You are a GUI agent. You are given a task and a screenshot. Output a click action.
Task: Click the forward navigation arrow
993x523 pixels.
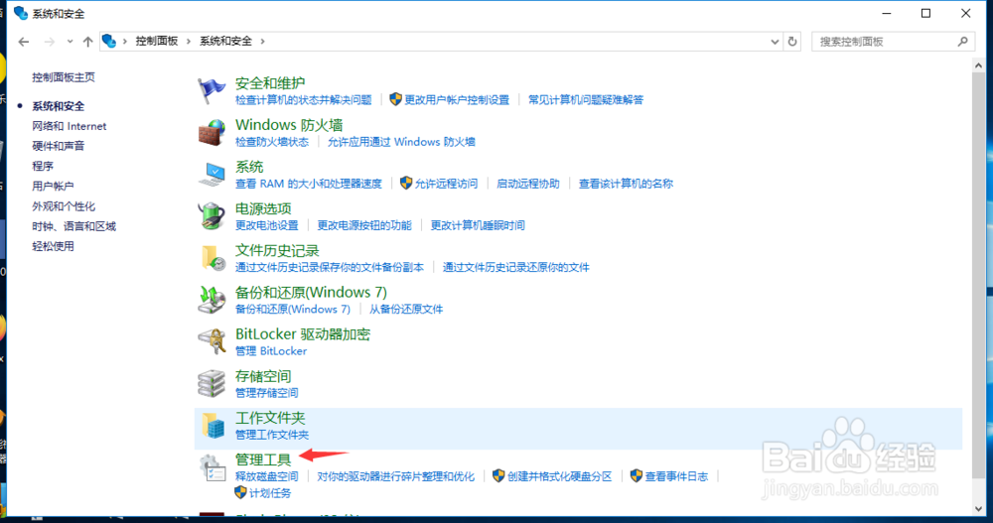[x=50, y=42]
